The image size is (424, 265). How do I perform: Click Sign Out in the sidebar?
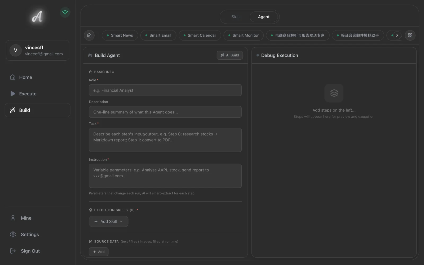click(37, 251)
